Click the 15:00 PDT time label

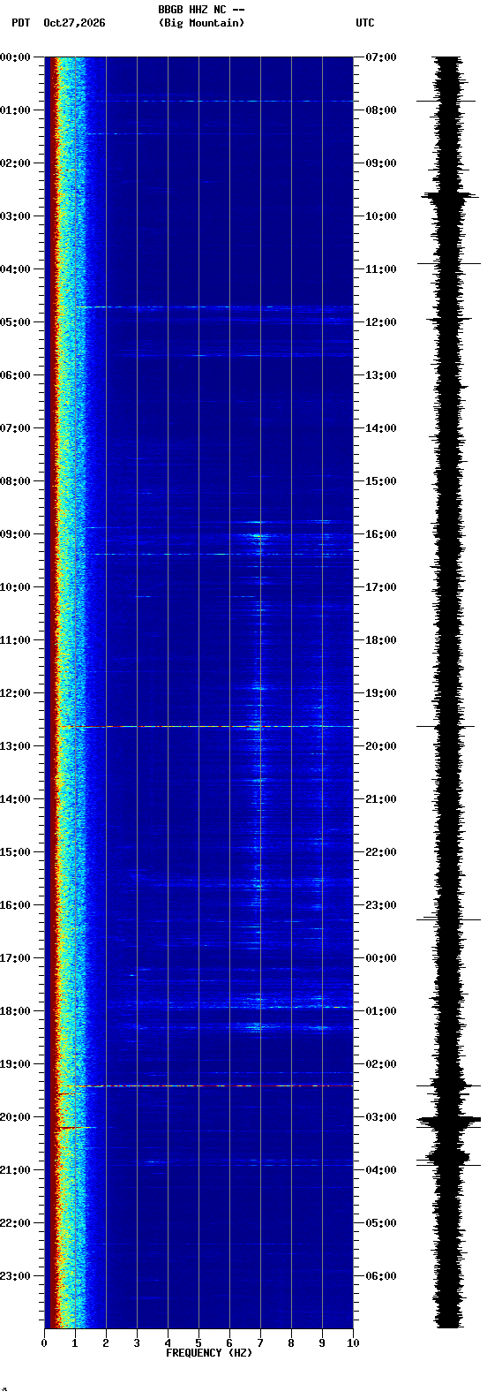(x=15, y=852)
